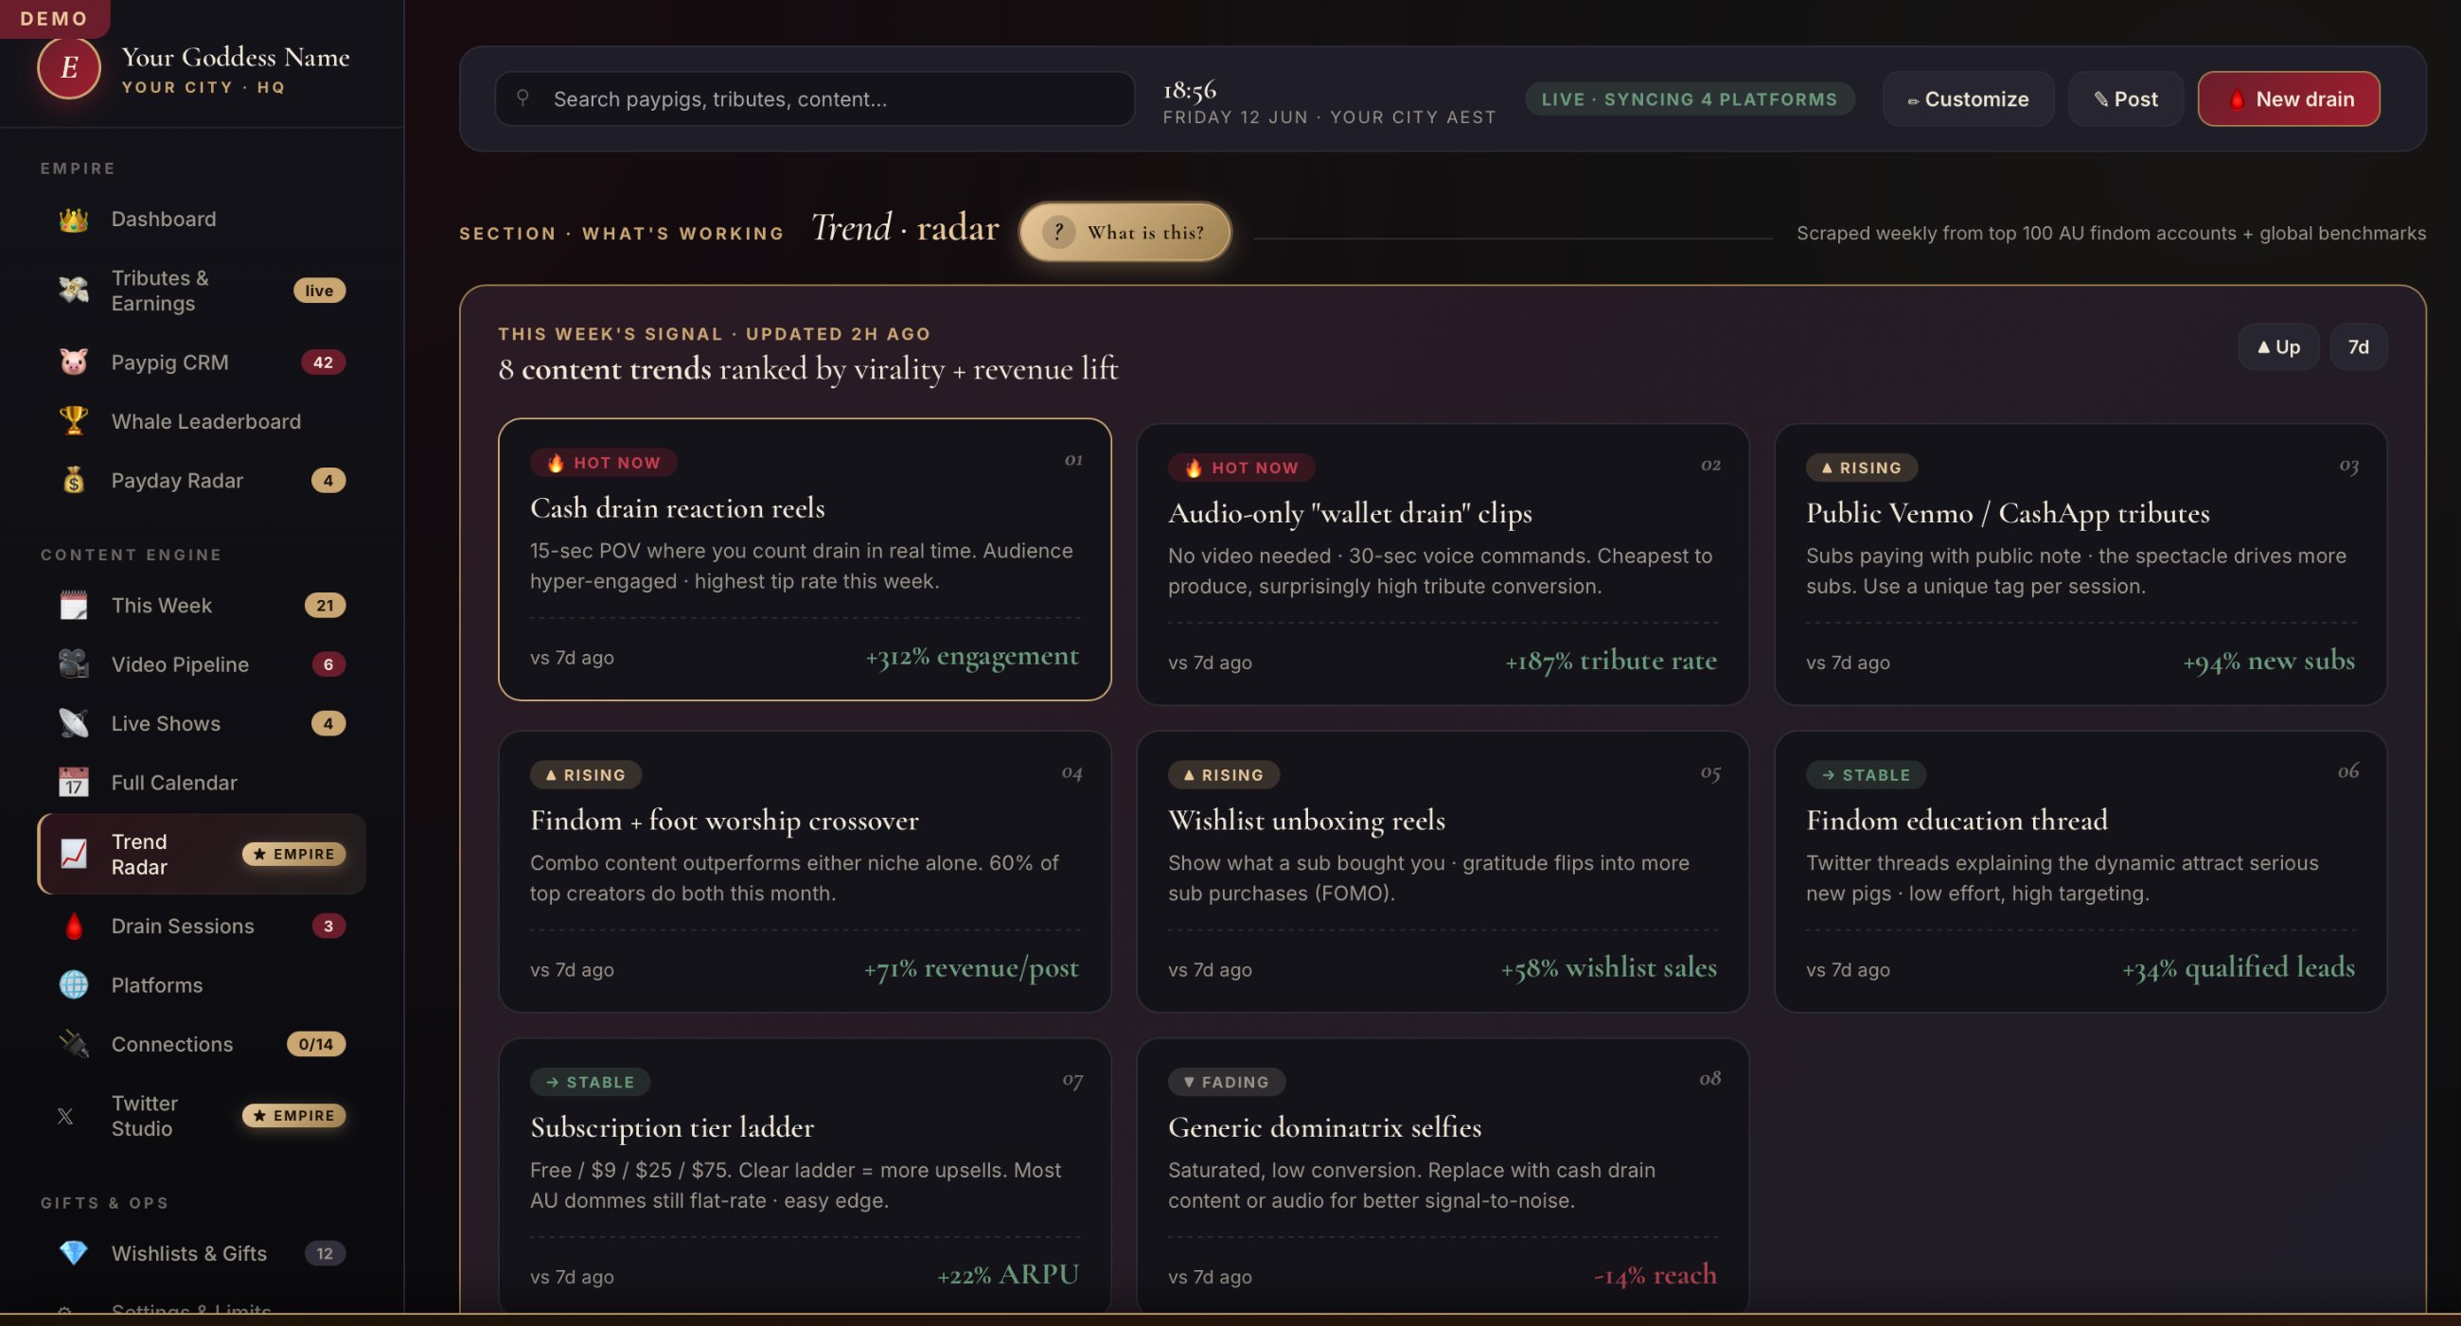Click the Twitter Studio X icon
This screenshot has height=1326, width=2461.
point(65,1116)
